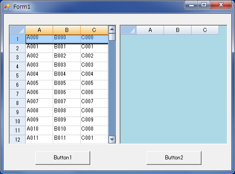Screen dimensions: 235x174
Task: Select column C header in left grid
Action: pyautogui.click(x=94, y=30)
